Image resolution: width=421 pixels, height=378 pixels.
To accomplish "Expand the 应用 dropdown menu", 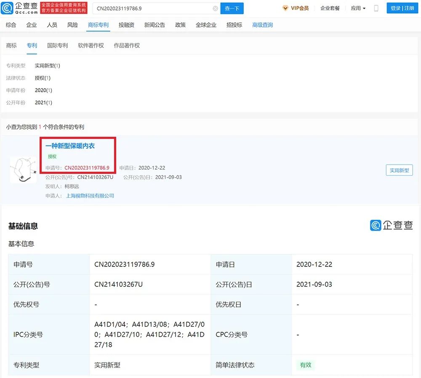I will pyautogui.click(x=358, y=8).
